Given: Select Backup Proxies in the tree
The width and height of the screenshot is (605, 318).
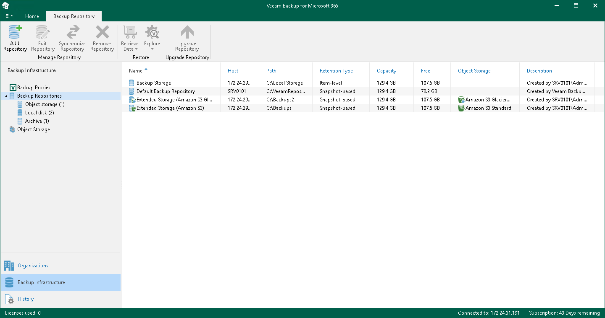Looking at the screenshot, I should [34, 88].
